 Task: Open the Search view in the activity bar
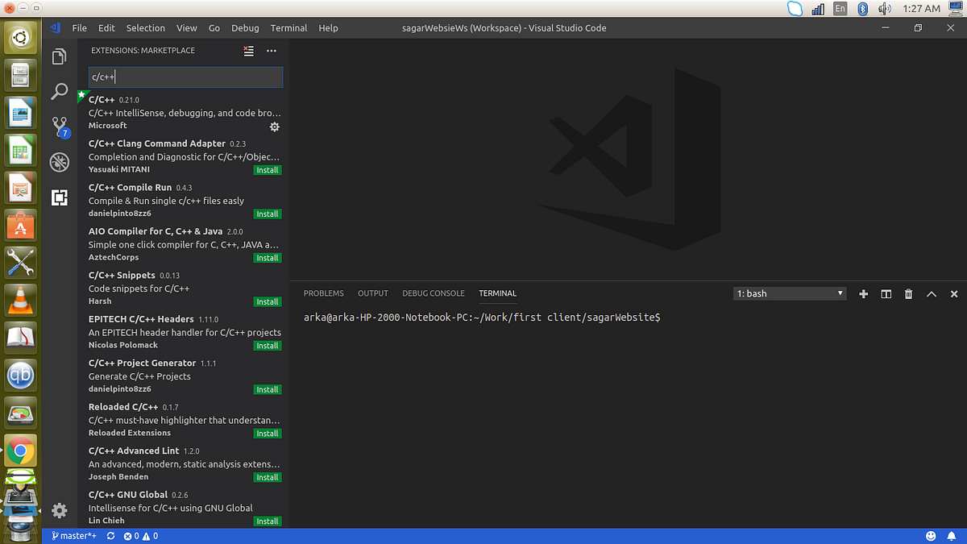click(59, 91)
